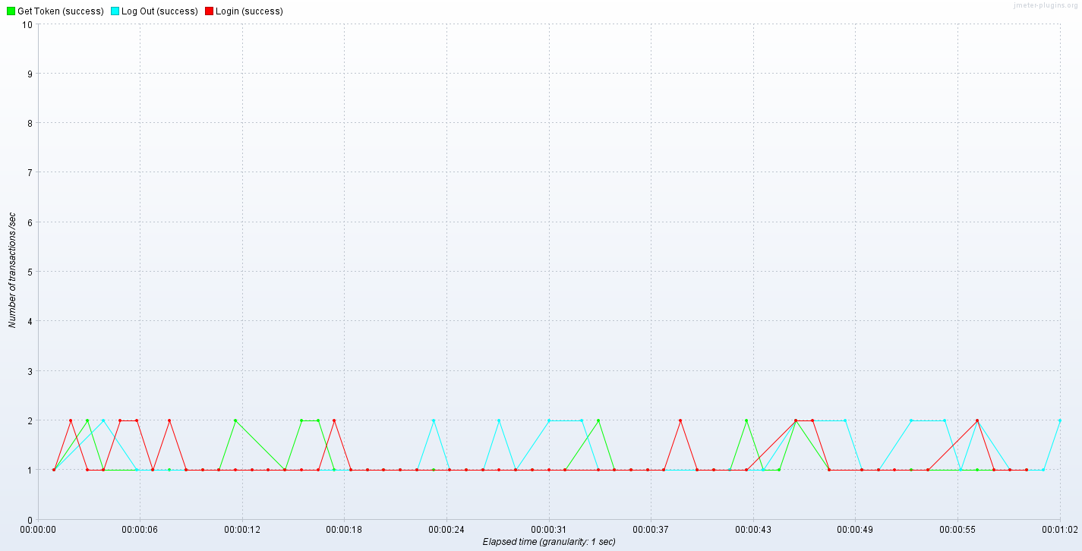Click the green Get Token peak near 00:00:12
The image size is (1082, 551).
(235, 420)
